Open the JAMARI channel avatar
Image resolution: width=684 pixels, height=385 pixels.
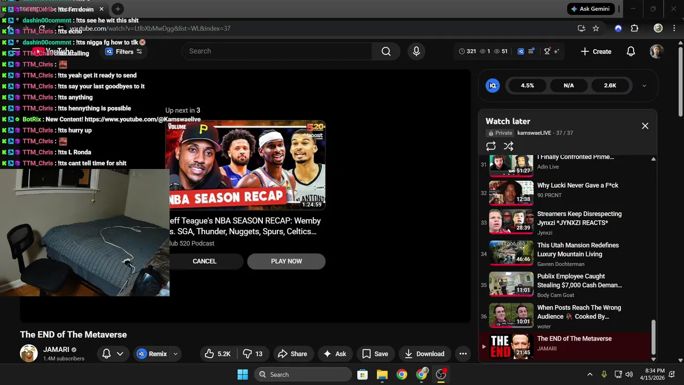click(x=29, y=353)
